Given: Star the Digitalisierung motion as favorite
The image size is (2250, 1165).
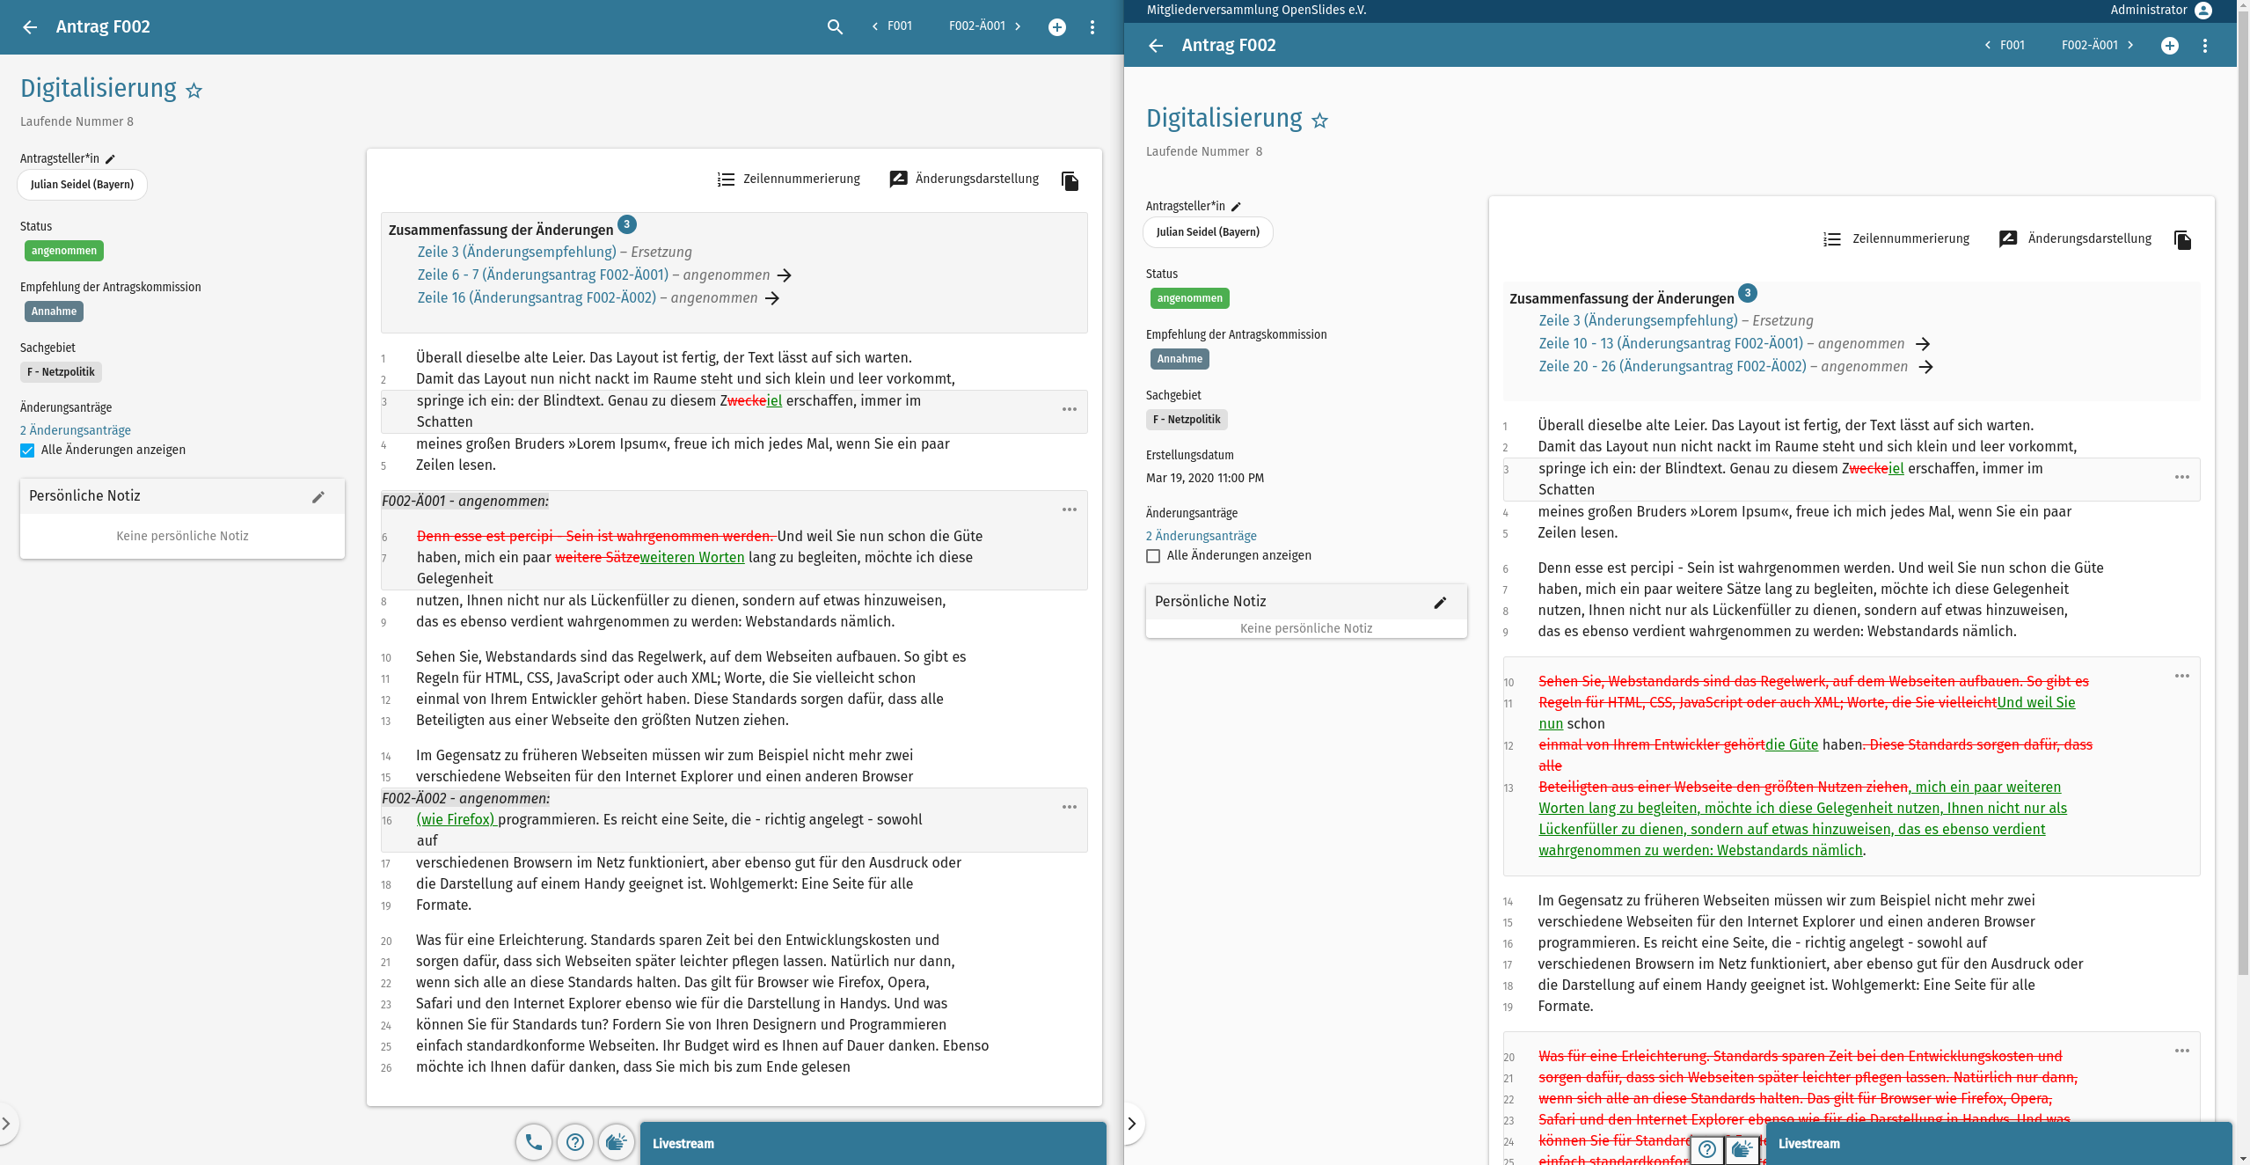Looking at the screenshot, I should (194, 89).
